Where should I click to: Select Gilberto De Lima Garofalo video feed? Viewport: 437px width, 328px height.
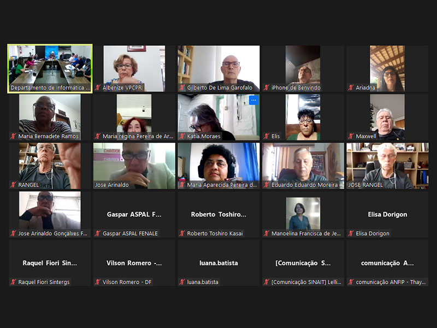[218, 68]
